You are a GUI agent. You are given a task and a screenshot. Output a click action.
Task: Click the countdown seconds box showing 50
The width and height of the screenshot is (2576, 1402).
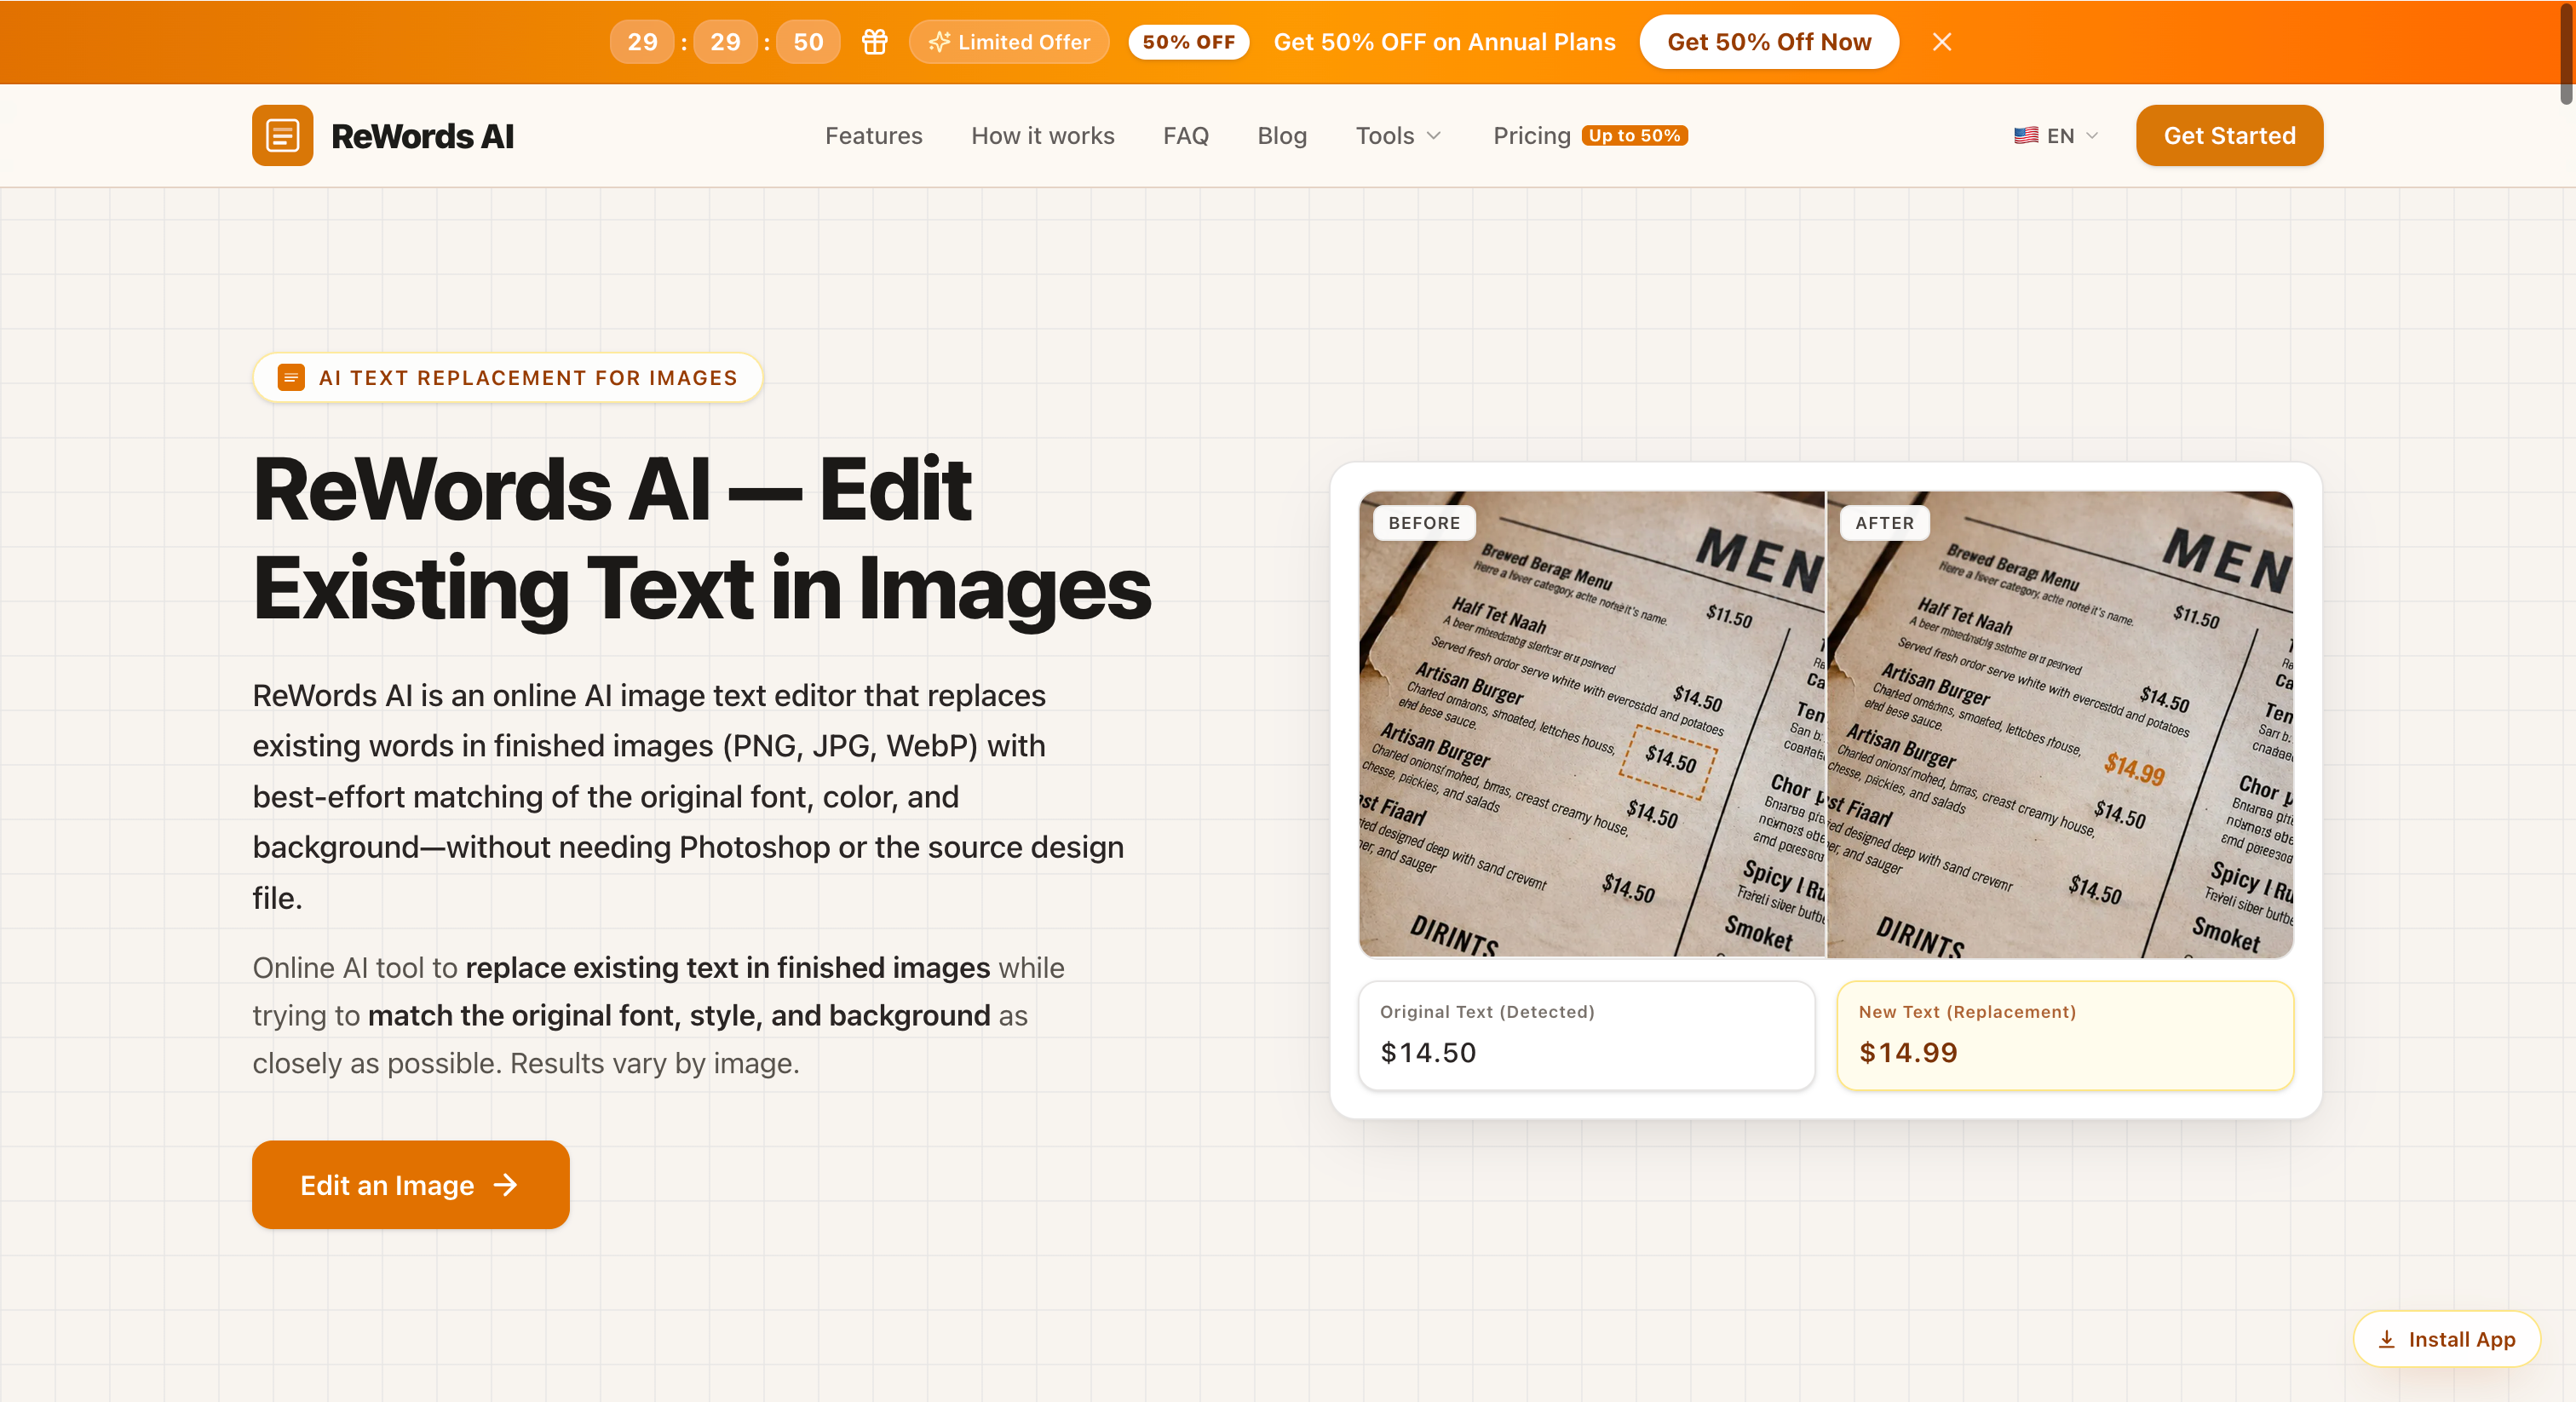point(808,42)
